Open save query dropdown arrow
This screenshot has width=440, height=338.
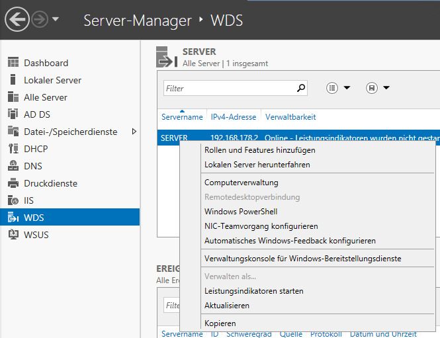point(386,88)
